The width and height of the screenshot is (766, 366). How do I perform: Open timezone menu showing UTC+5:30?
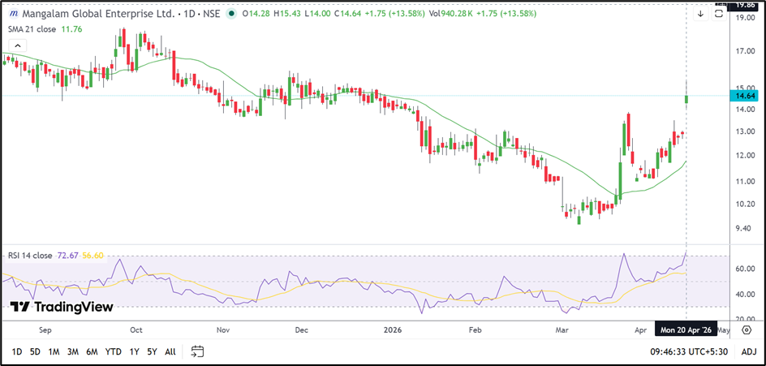click(688, 351)
